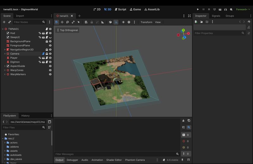Save the edited resource in Inspector

207,22
